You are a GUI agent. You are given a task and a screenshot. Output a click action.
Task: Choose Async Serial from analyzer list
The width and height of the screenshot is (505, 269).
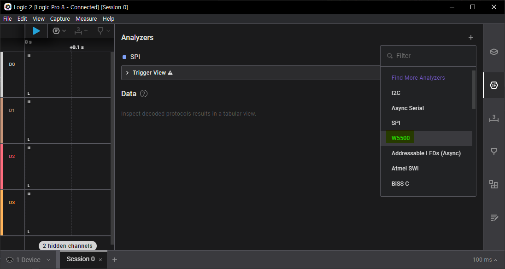click(x=407, y=108)
